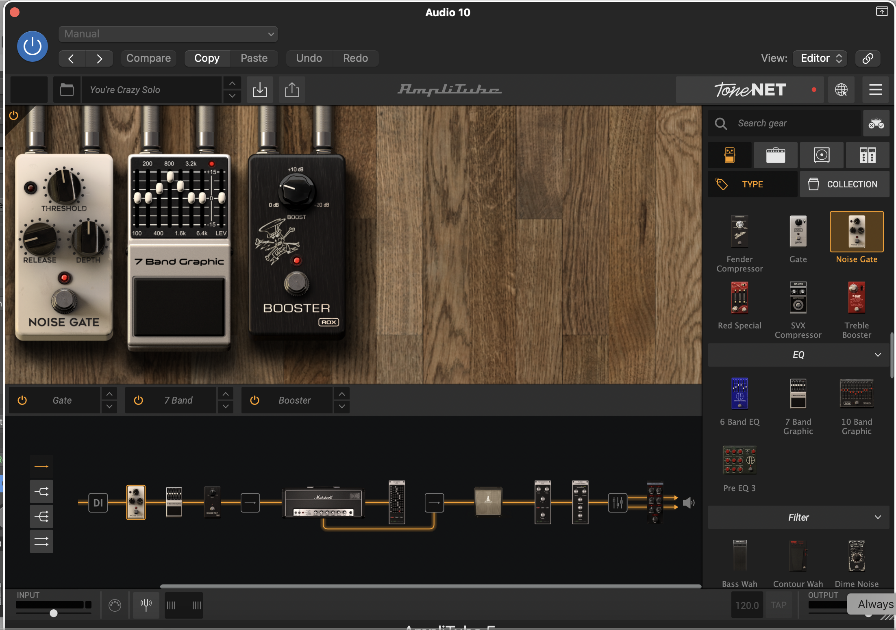Open the Manual preset dropdown
Viewport: 896px width, 630px height.
[x=168, y=34]
